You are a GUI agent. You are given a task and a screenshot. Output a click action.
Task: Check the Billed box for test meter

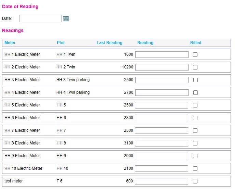(x=195, y=181)
